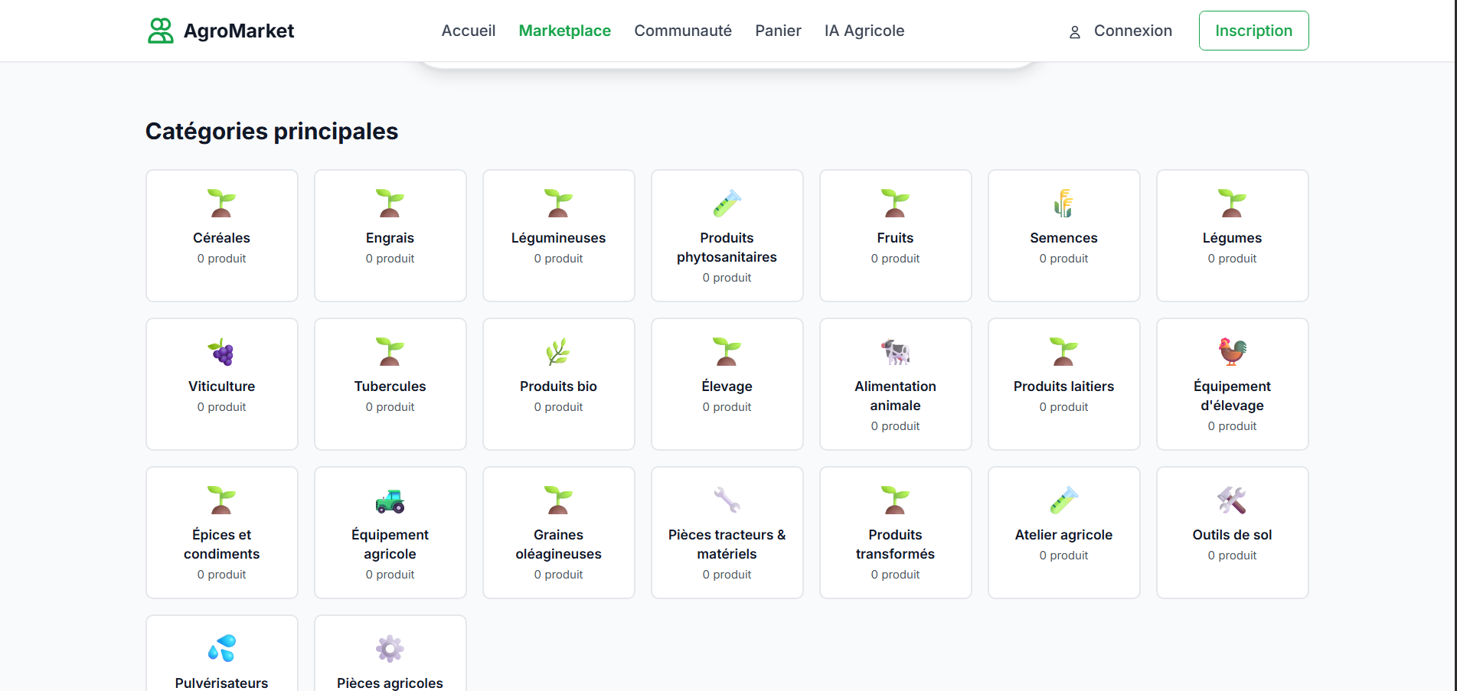Click the seedling icon in Légumes card
Image resolution: width=1457 pixels, height=691 pixels.
click(x=1233, y=204)
